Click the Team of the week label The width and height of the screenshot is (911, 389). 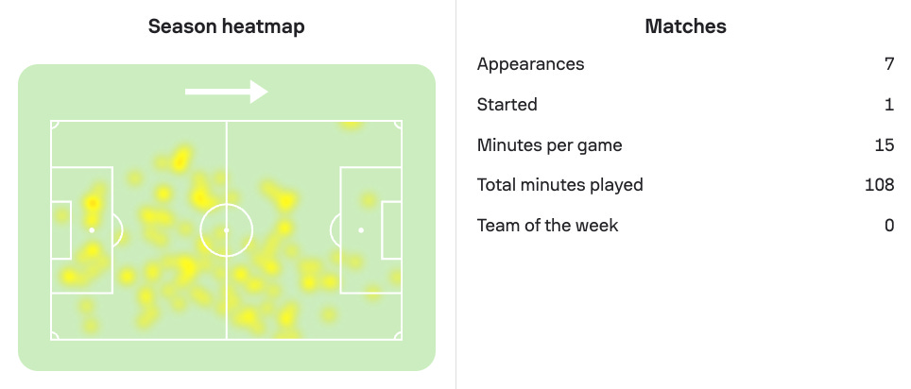(548, 226)
